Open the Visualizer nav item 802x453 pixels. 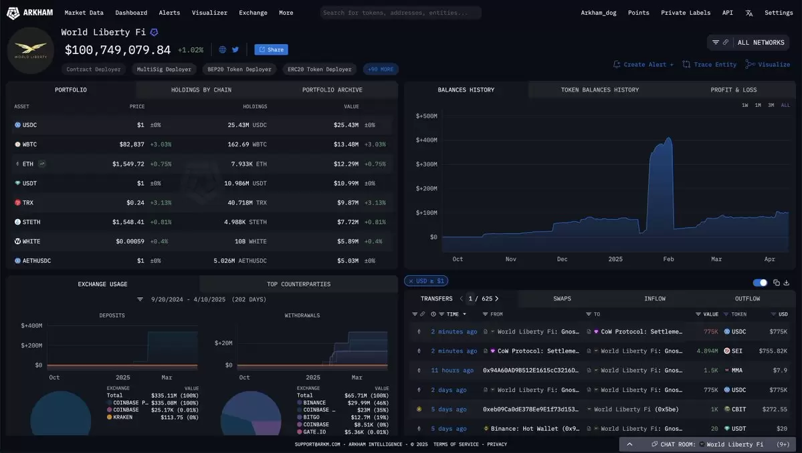click(209, 13)
